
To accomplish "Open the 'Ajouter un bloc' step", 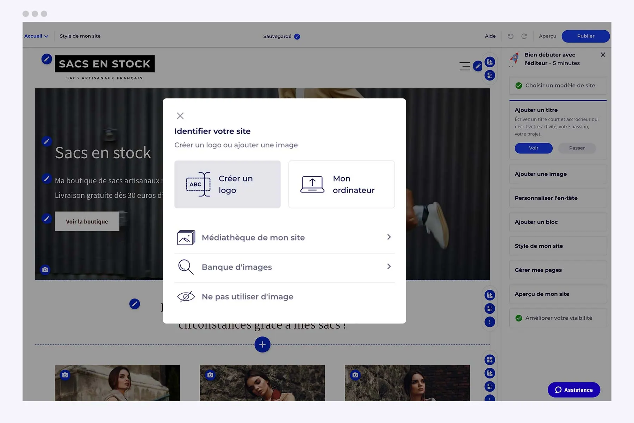I will coord(558,222).
